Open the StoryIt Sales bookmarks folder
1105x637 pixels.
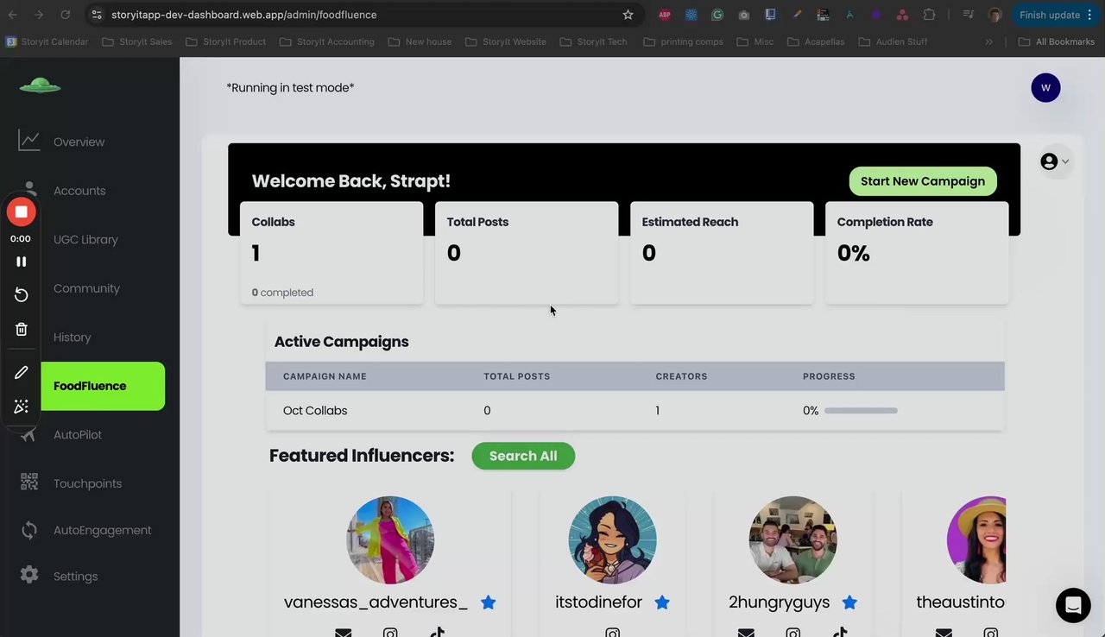(137, 41)
